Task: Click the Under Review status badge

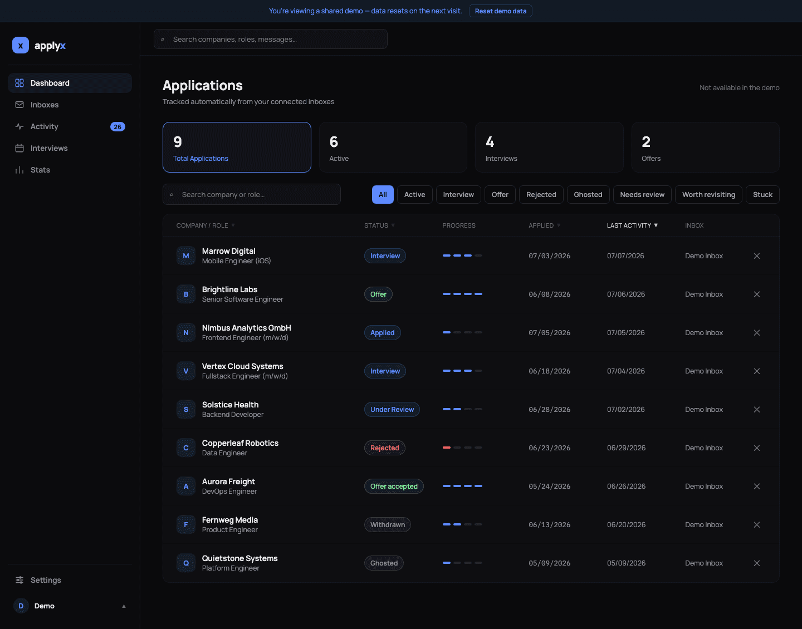Action: (392, 410)
